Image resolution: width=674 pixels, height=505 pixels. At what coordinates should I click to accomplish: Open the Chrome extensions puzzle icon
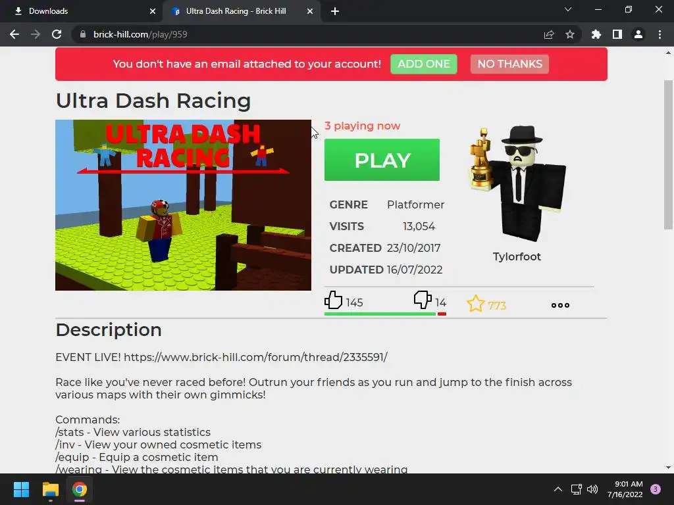(596, 34)
